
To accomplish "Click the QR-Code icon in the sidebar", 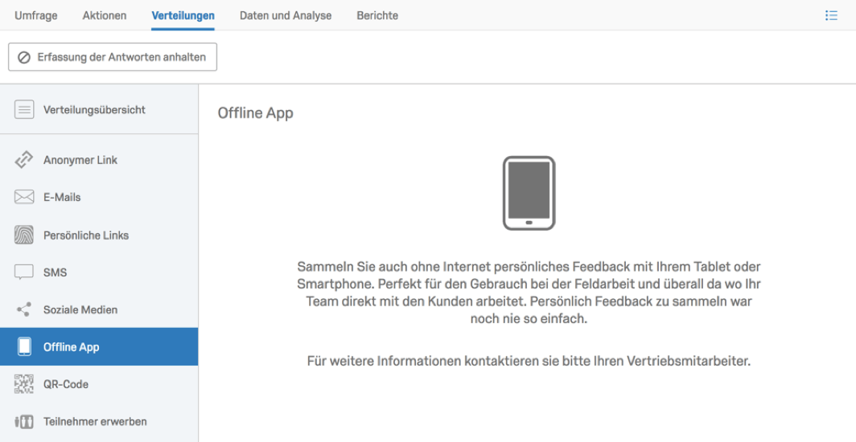I will (x=24, y=384).
